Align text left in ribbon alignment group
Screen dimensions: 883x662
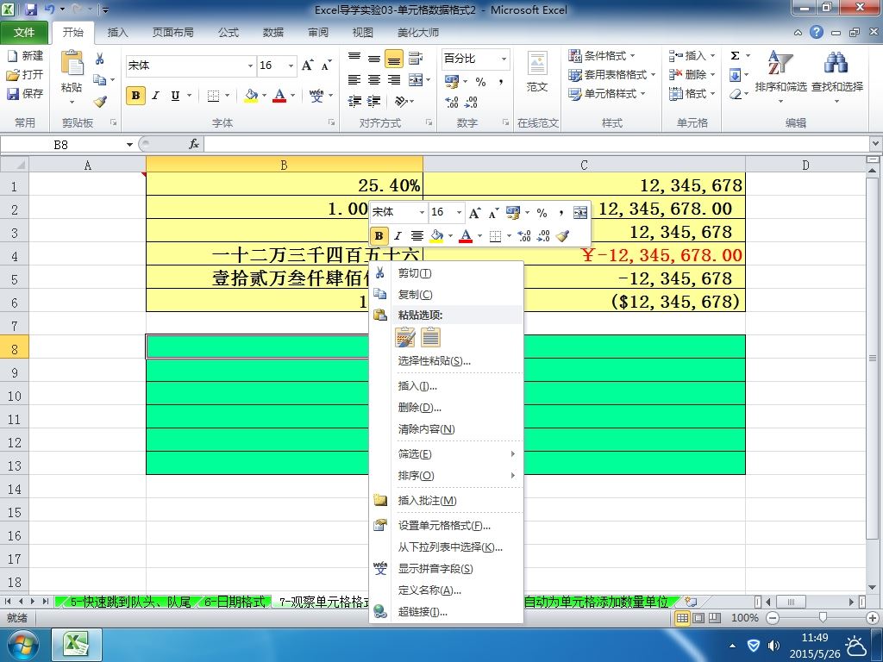click(354, 79)
